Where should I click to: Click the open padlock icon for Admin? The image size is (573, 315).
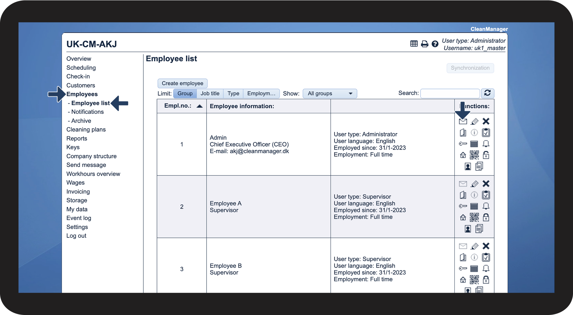tap(486, 155)
